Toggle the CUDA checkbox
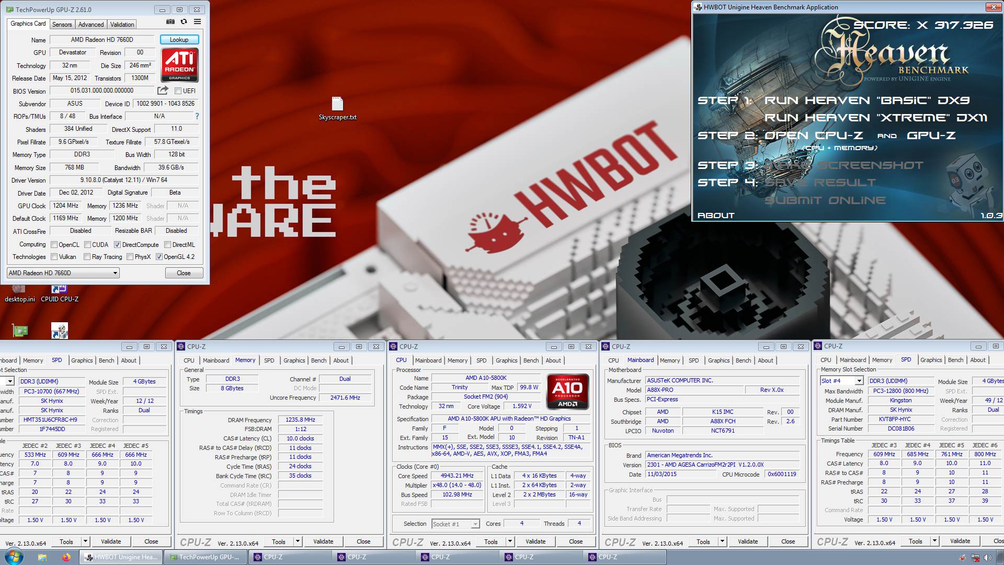 point(87,245)
